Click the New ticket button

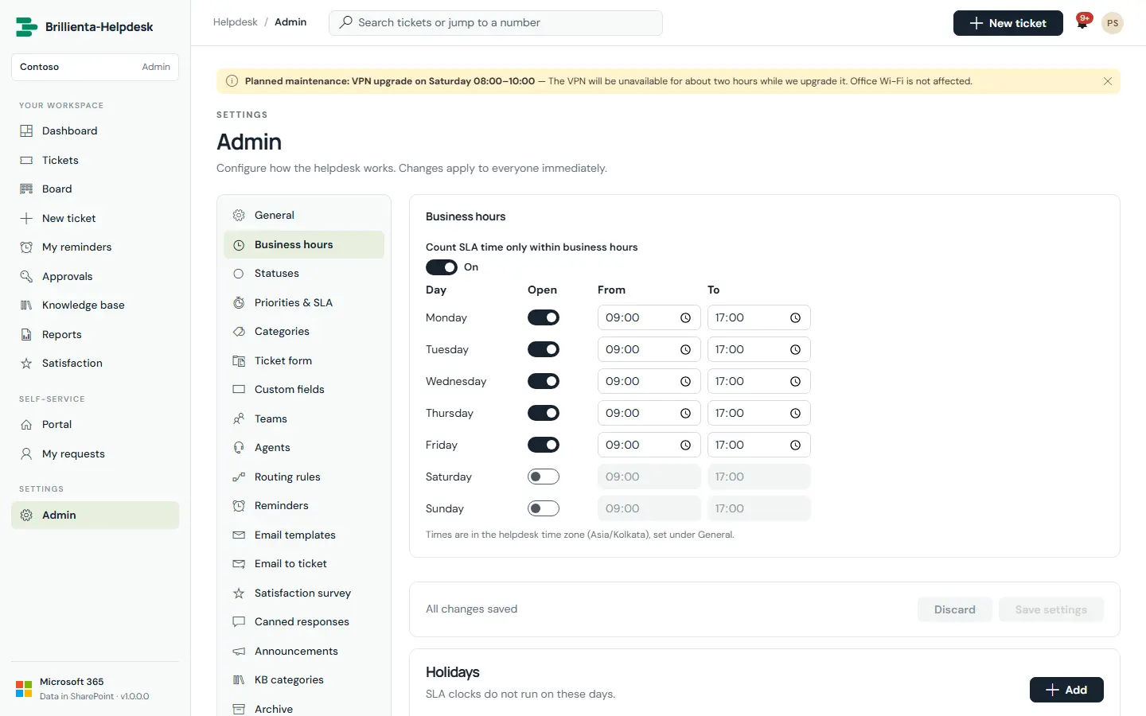tap(1008, 23)
